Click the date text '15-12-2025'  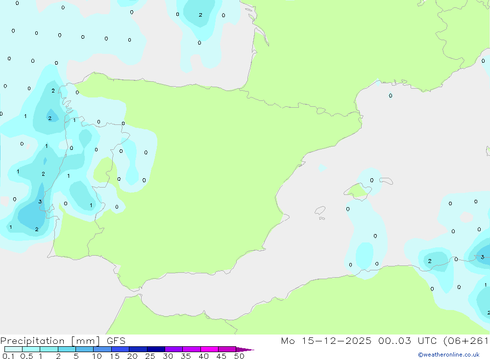(337, 340)
